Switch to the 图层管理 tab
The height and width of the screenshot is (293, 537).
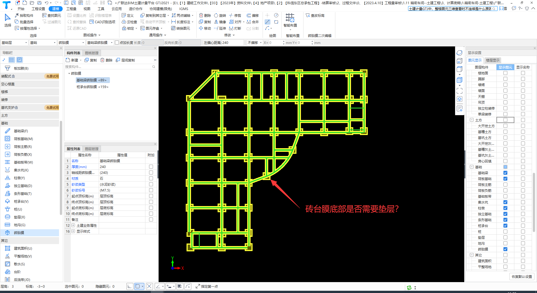coord(92,149)
